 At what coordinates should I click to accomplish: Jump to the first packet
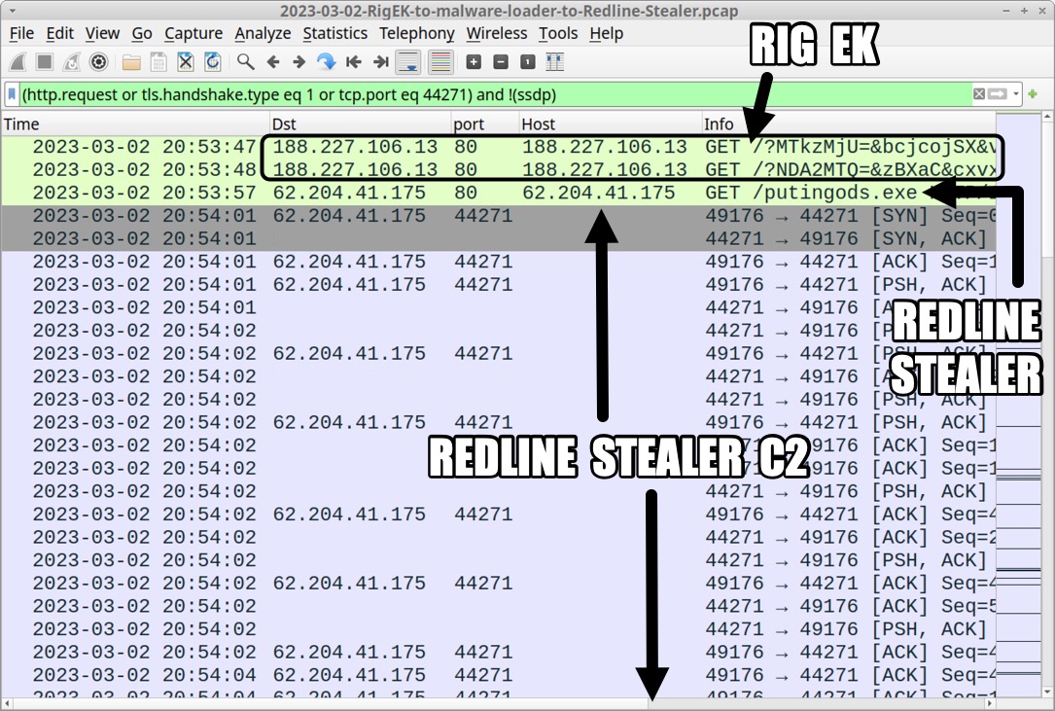click(353, 62)
